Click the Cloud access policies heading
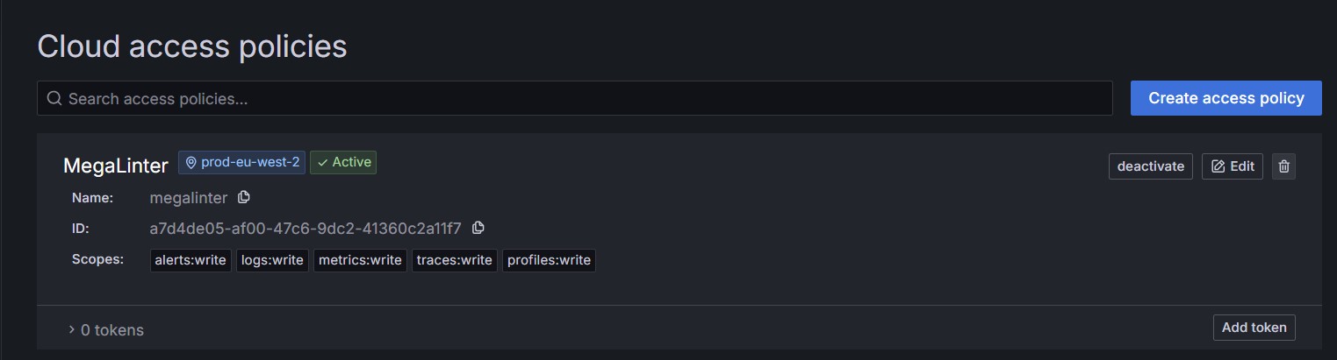1337x360 pixels. 192,46
